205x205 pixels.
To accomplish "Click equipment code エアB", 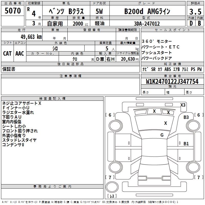I will coord(176,69).
